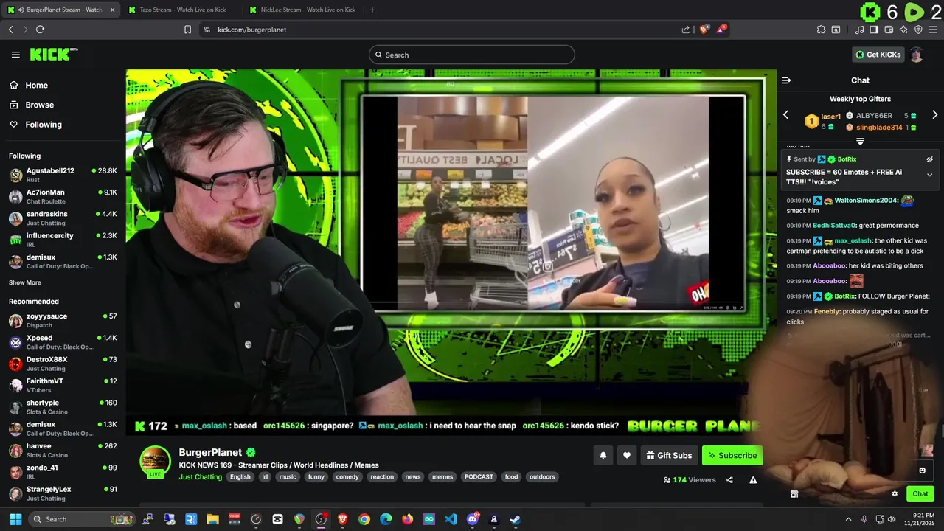Viewport: 944px width, 531px height.
Task: Open Leo AI sparkle icon
Action: click(x=903, y=29)
